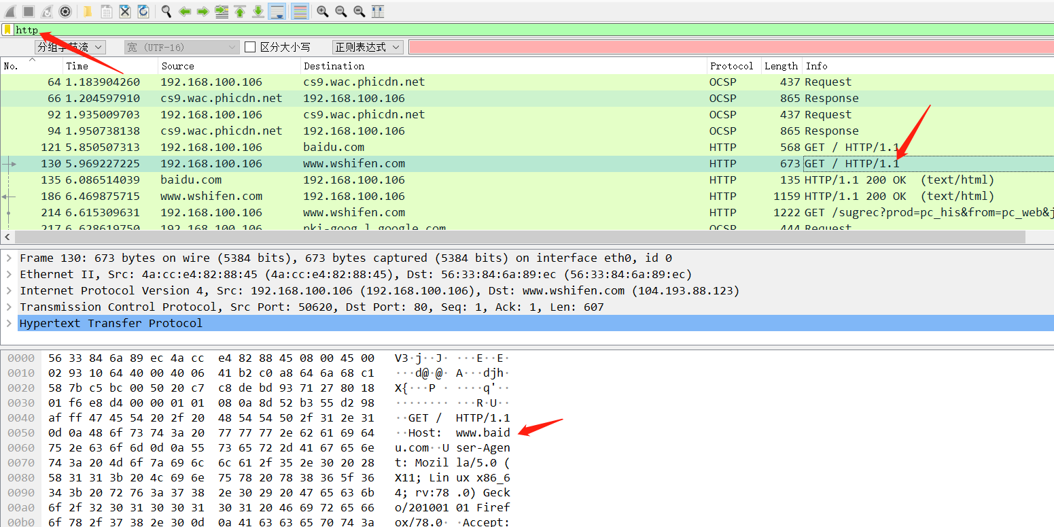Expand Hypertext Transfer Protocol row

point(8,324)
